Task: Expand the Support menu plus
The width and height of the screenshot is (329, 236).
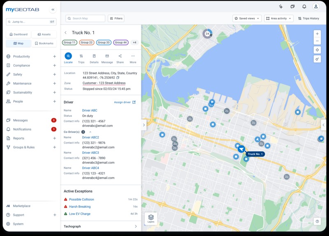Action: (x=55, y=215)
